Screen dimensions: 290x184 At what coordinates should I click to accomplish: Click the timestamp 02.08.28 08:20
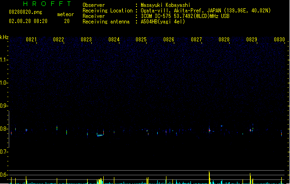[28, 21]
